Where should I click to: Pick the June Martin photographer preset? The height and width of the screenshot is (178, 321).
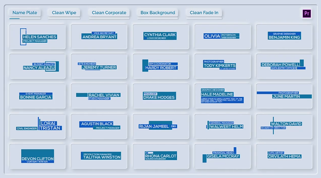(284, 96)
